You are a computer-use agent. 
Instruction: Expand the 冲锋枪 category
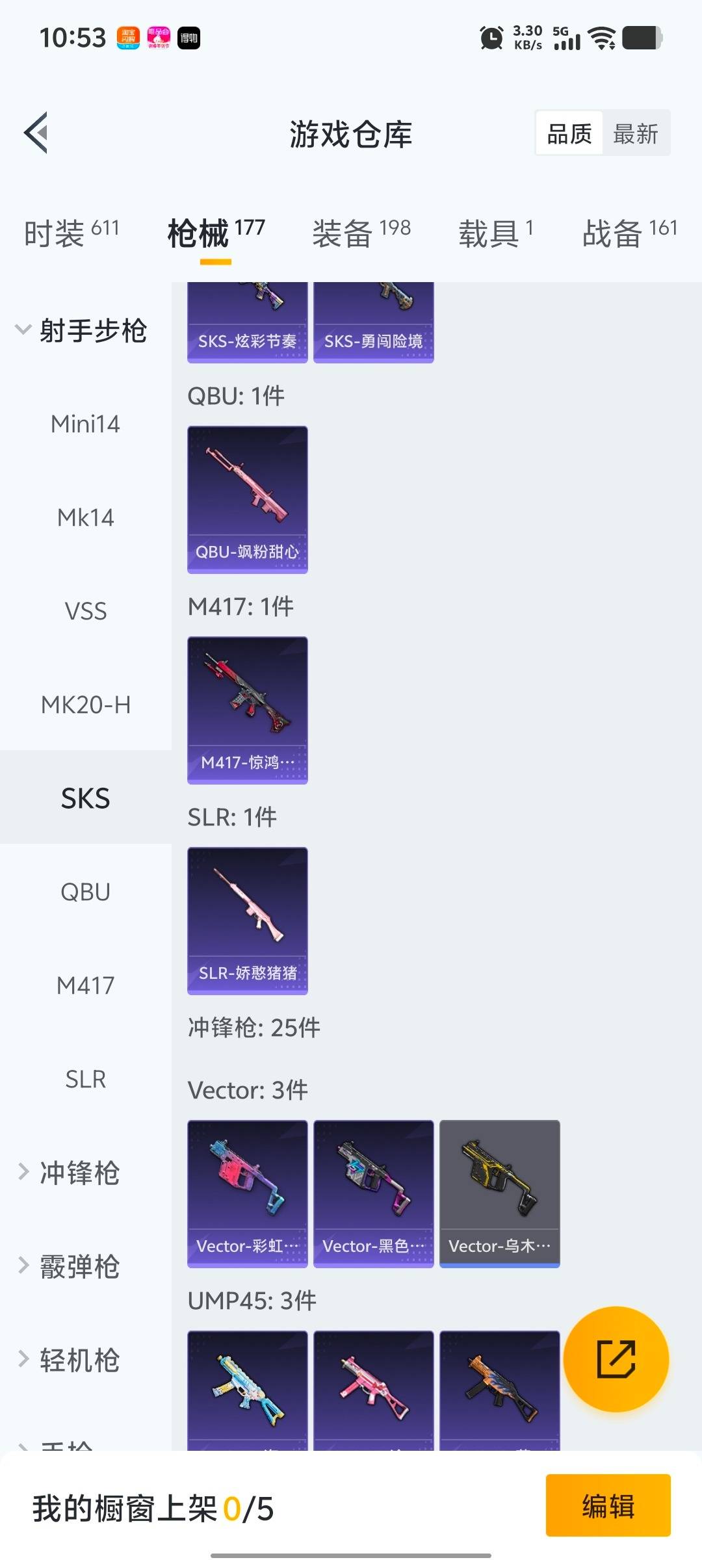[x=69, y=1173]
